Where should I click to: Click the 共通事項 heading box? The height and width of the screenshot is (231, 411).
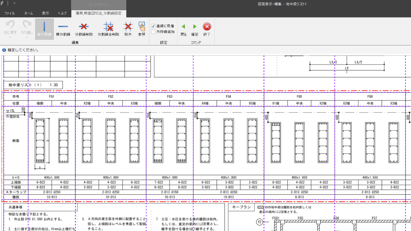(40, 207)
